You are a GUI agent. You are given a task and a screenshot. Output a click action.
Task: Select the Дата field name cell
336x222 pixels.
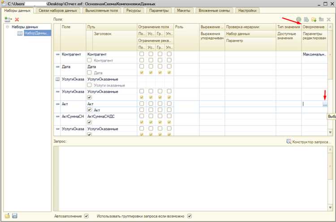tap(73, 67)
